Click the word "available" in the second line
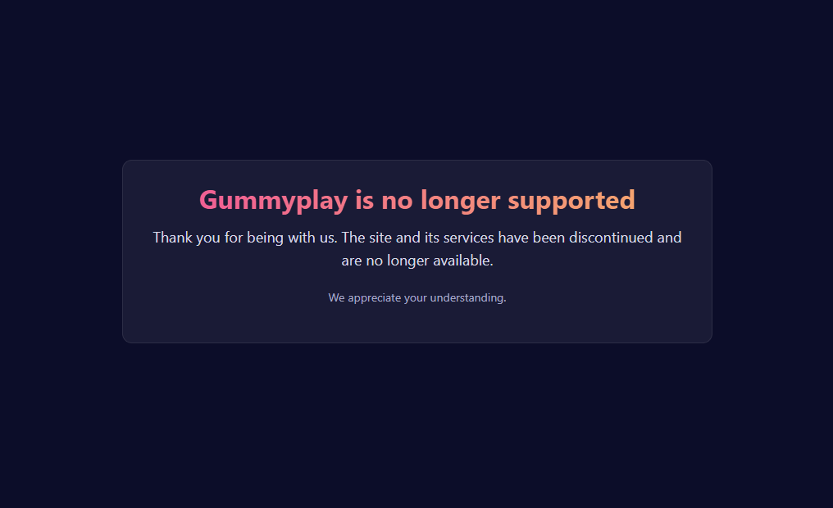This screenshot has height=508, width=833. point(462,261)
